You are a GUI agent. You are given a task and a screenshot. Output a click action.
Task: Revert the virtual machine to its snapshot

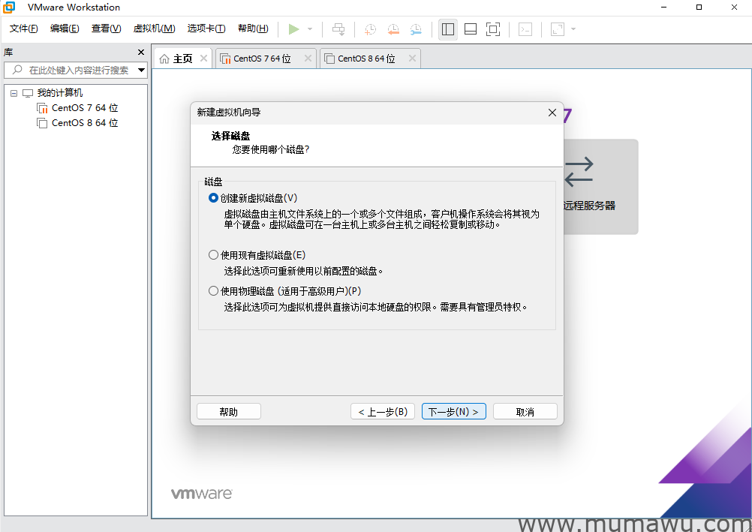pyautogui.click(x=393, y=29)
